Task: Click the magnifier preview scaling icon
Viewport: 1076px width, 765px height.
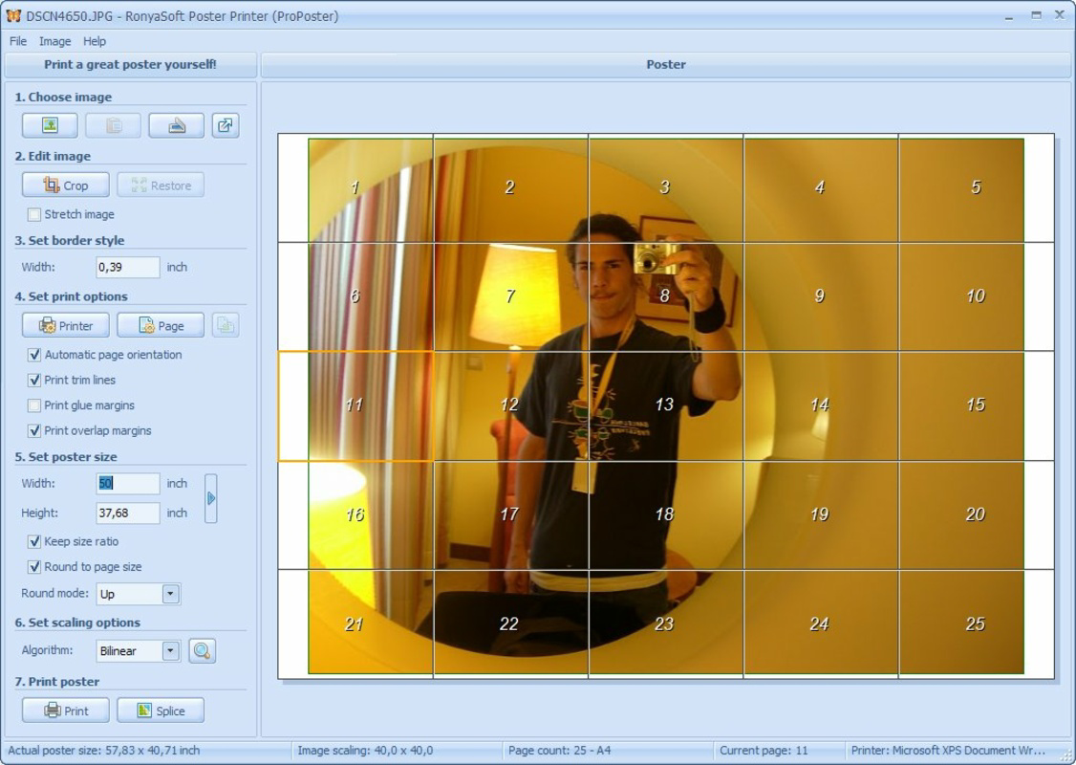Action: click(202, 651)
